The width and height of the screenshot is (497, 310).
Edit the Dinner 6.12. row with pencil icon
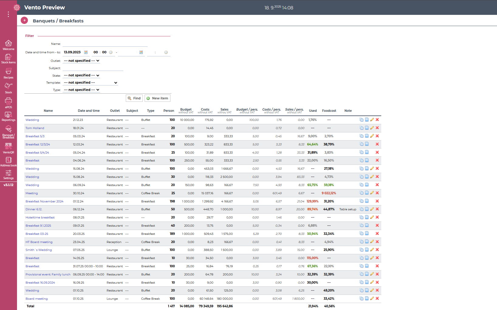[372, 209]
